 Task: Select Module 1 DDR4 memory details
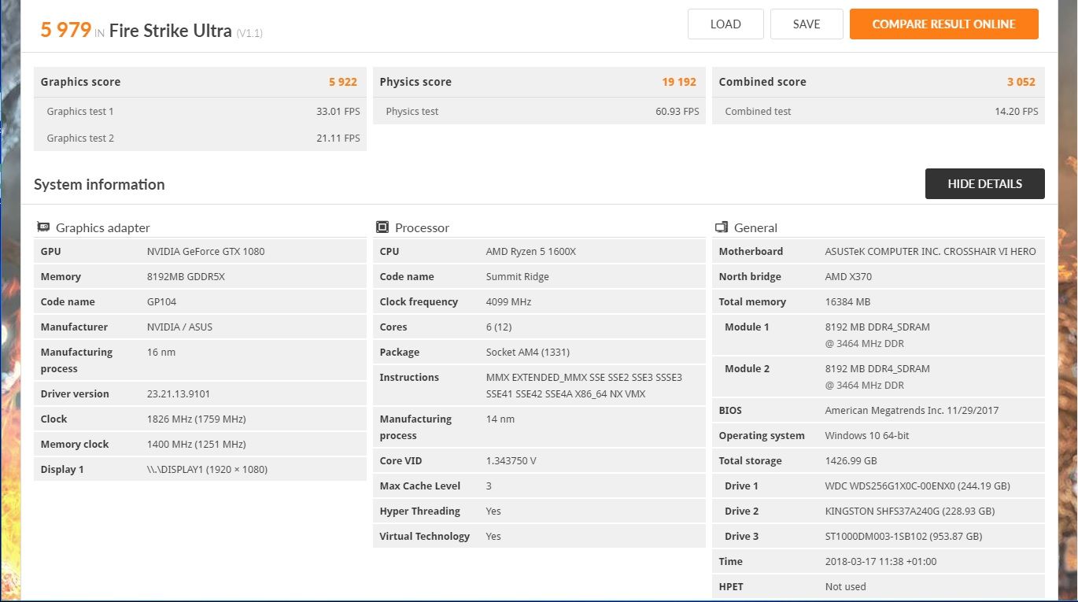[x=877, y=335]
